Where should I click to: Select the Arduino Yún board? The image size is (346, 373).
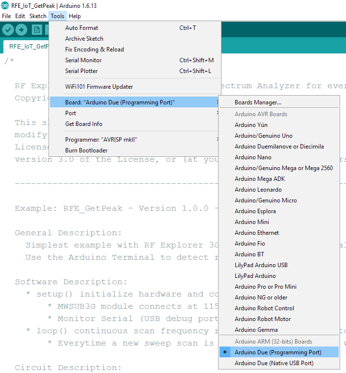point(279,125)
